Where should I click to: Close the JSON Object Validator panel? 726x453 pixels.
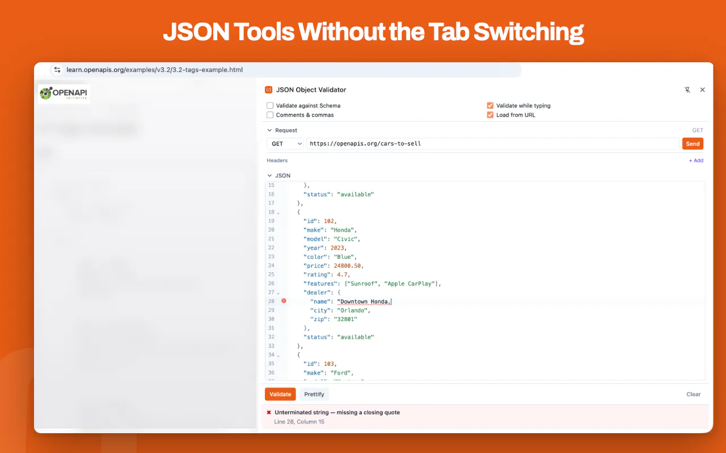pyautogui.click(x=702, y=89)
